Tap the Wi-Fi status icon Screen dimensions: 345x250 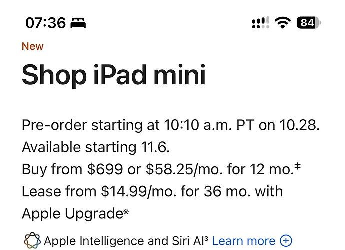click(283, 23)
